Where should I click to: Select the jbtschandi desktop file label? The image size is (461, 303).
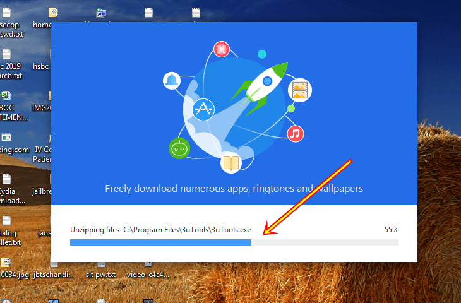pyautogui.click(x=54, y=275)
